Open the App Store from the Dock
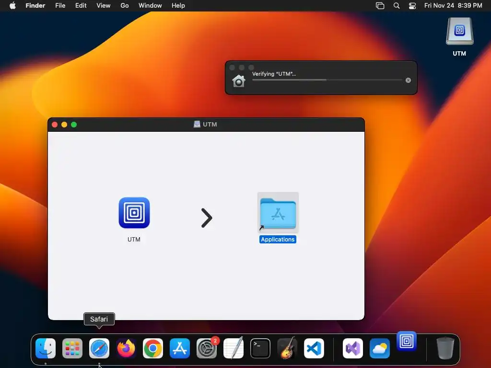 pos(180,348)
